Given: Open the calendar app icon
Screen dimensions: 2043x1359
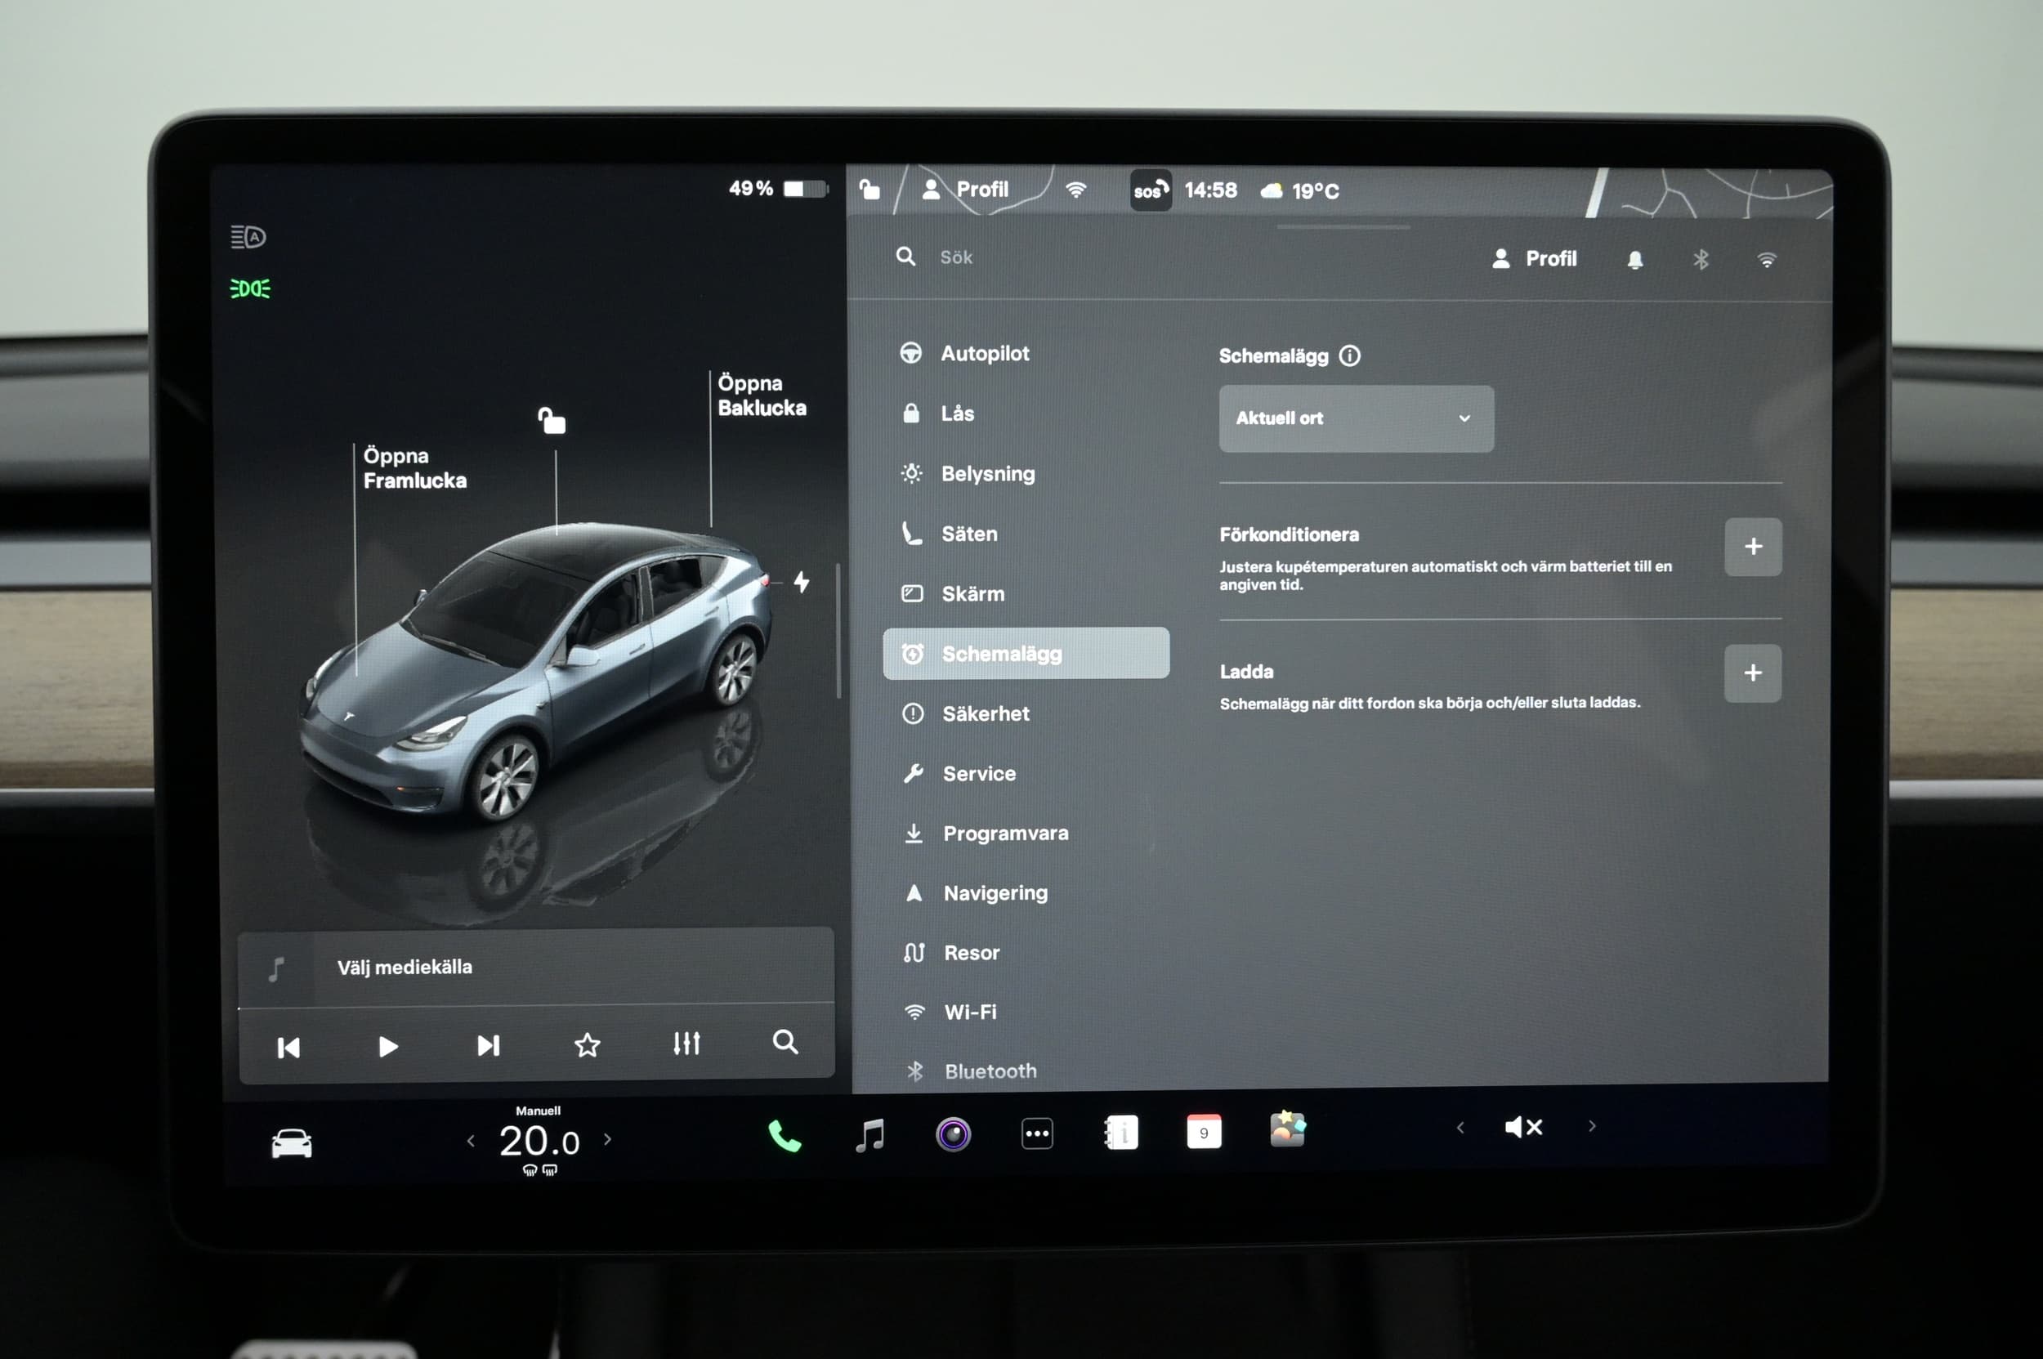Looking at the screenshot, I should (1204, 1132).
